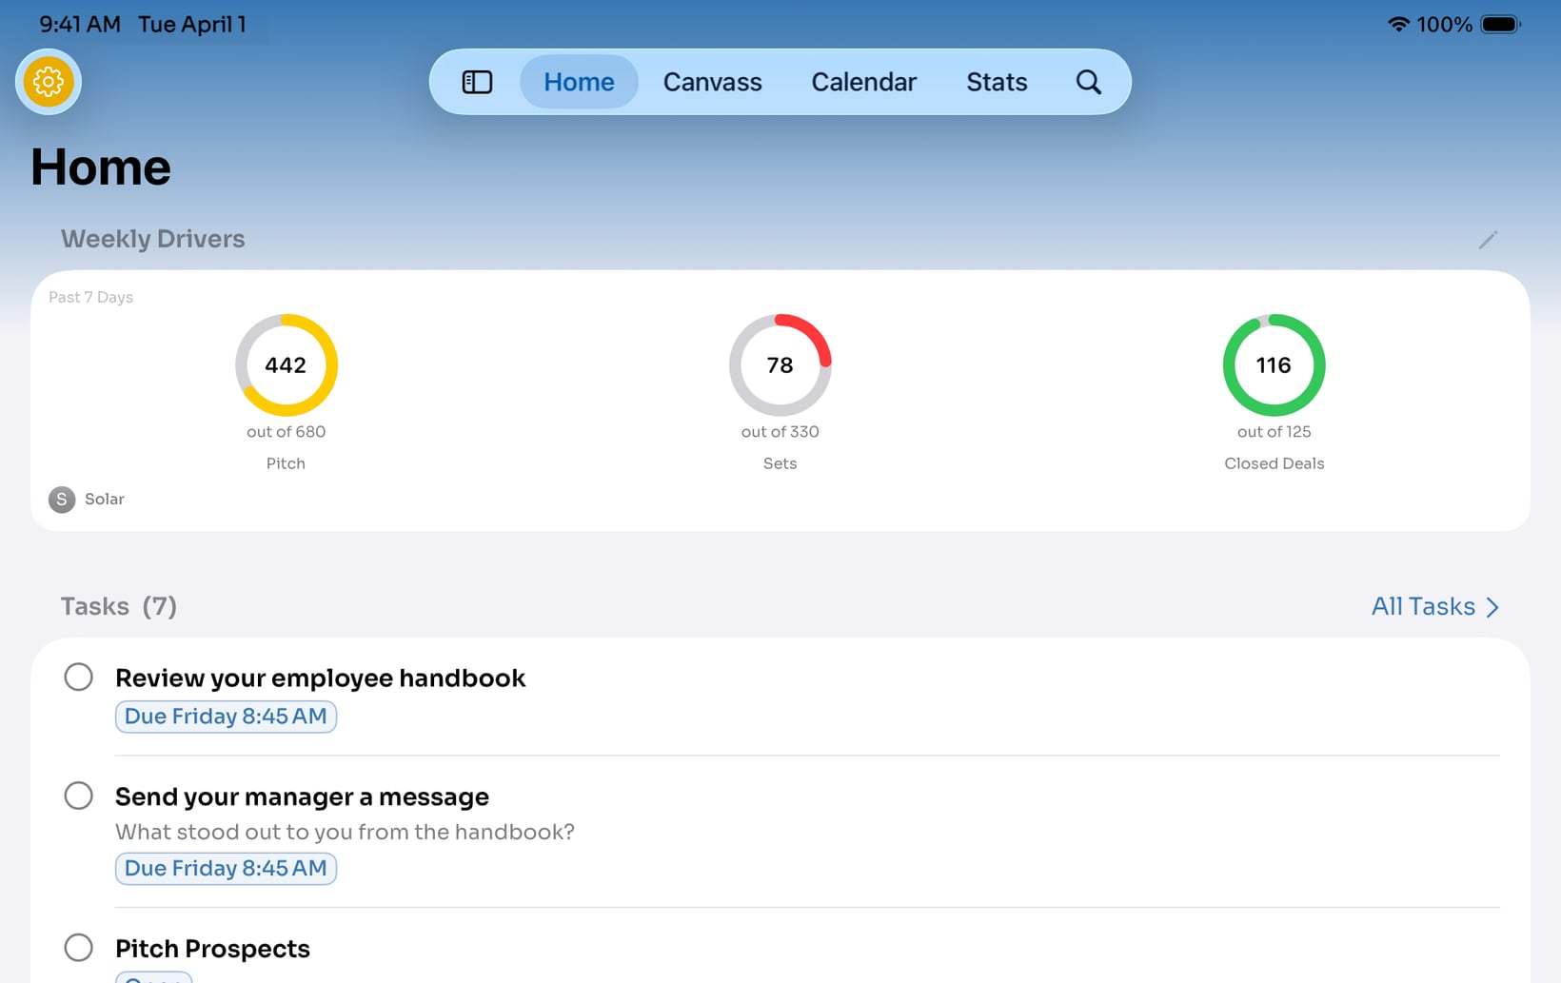The image size is (1561, 983).
Task: Select the Closed Deals ring 116
Action: coord(1274,365)
